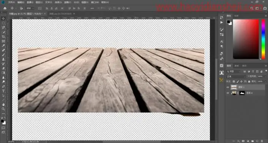Select the Clone Stamp tool
The image size is (268, 143).
[x=3, y=59]
